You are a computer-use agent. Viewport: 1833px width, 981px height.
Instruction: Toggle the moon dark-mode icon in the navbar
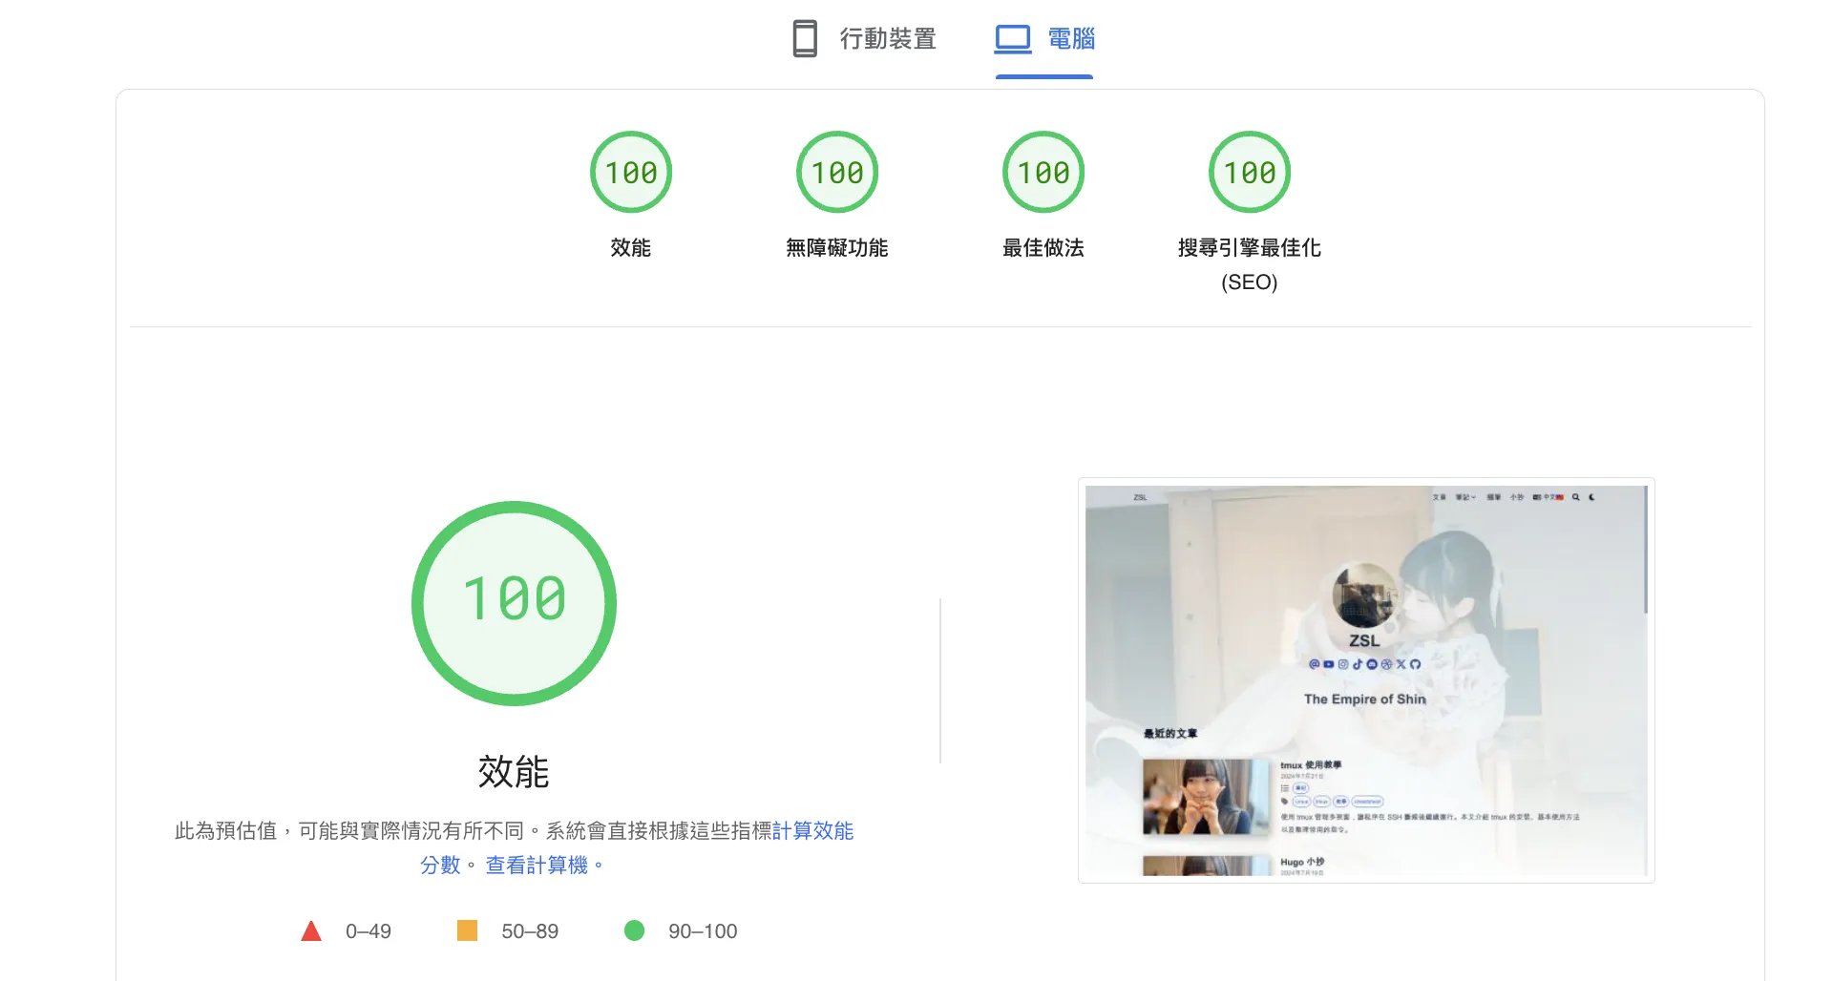(x=1592, y=497)
